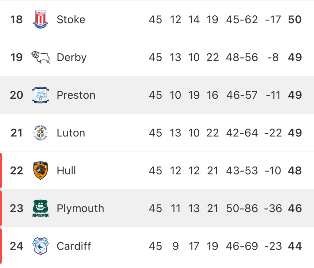The width and height of the screenshot is (314, 268).
Task: Tap the Luton Town club badge
Action: (40, 133)
